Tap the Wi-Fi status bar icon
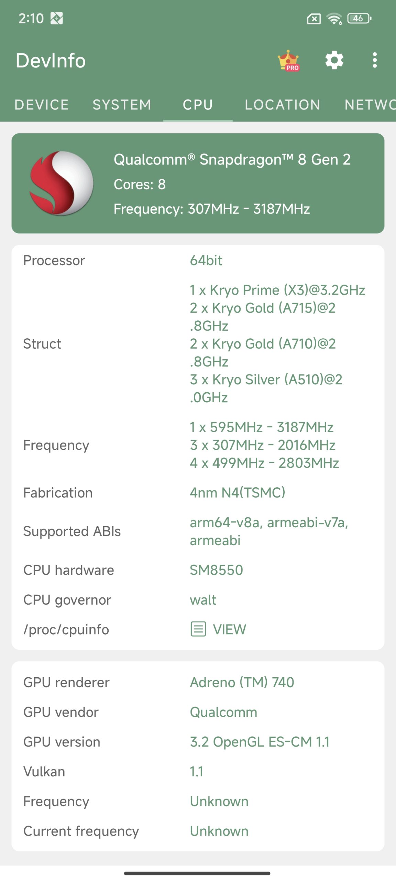This screenshot has height=881, width=396. 334,19
